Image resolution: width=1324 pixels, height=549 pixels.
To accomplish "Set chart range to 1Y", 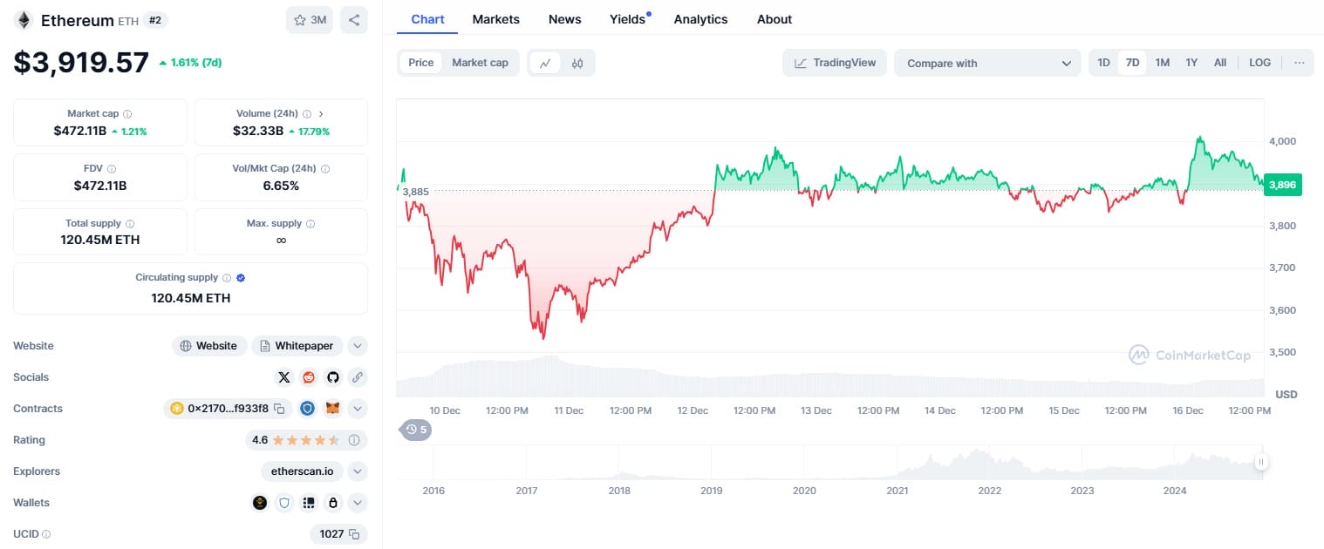I will [1191, 63].
